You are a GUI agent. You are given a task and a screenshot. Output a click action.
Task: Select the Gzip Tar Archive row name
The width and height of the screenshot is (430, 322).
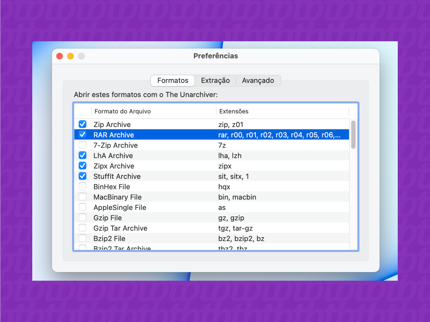[x=120, y=228]
